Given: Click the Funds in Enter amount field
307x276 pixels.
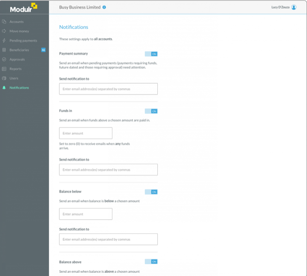Looking at the screenshot, I should (86, 133).
